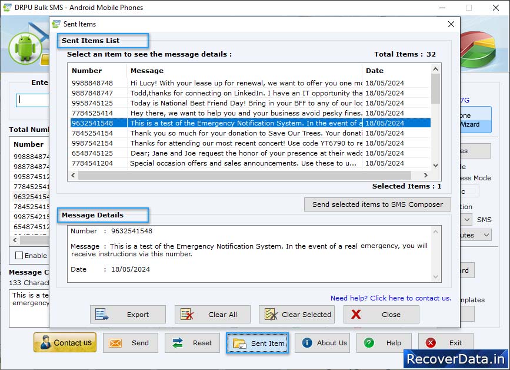Close the Sent Items dialog with top X
This screenshot has height=370, width=510.
pyautogui.click(x=451, y=24)
